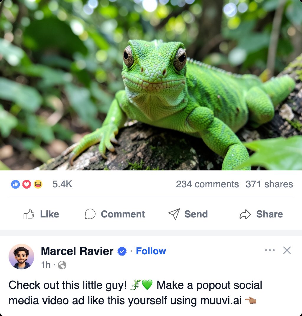Hide the post using the X button
The image size is (302, 316).
tap(286, 250)
